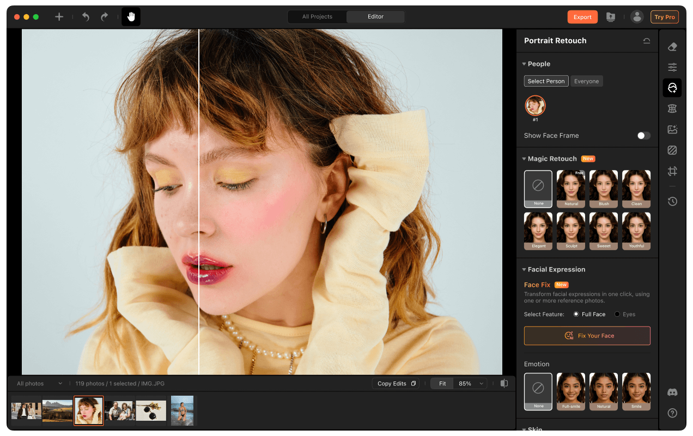The image size is (693, 436).
Task: Click the AI face icon in Fix Your Face
Action: [x=569, y=336]
